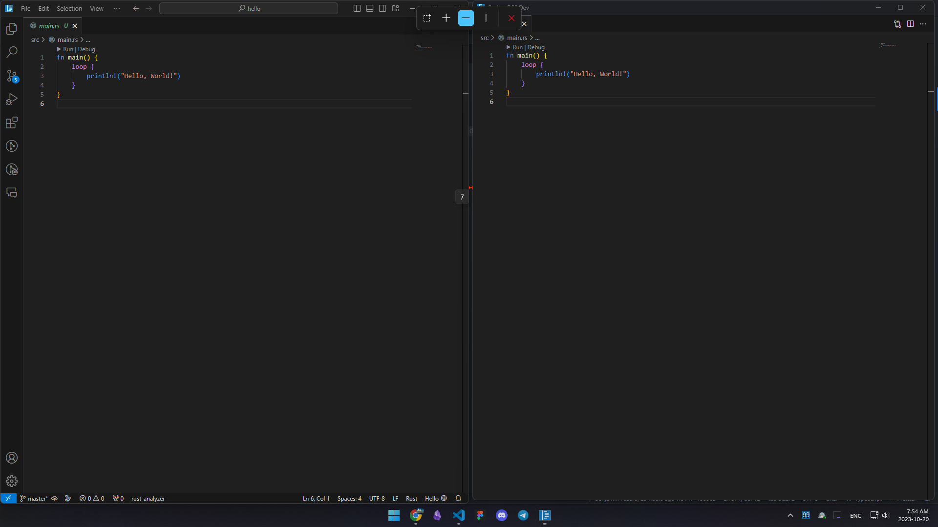Open the Selection menu
This screenshot has width=938, height=527.
pos(69,8)
